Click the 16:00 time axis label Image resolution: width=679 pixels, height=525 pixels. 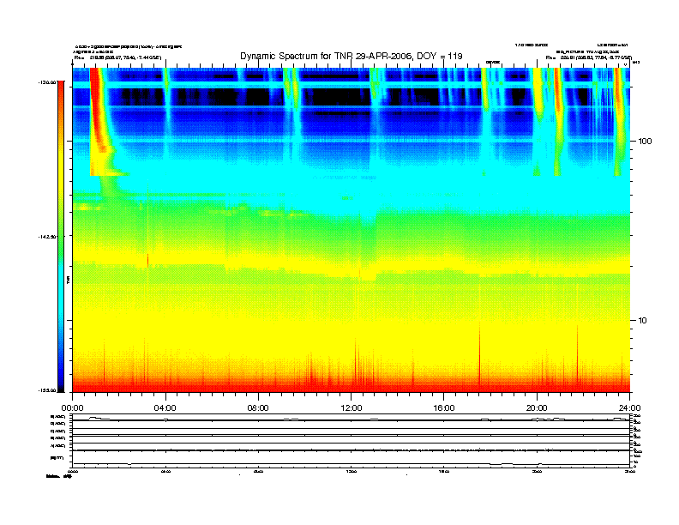444,408
